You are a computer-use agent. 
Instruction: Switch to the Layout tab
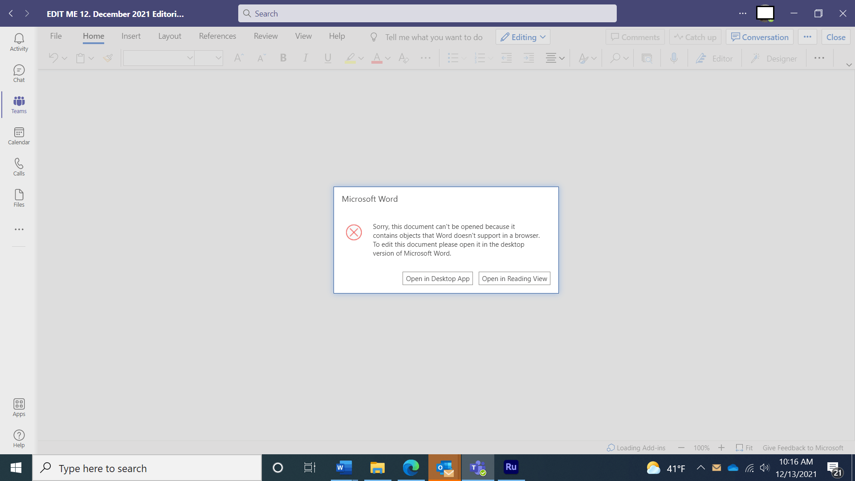pos(170,36)
